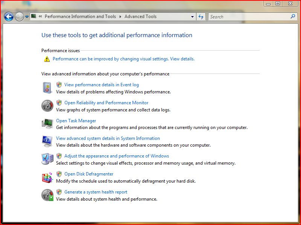This screenshot has height=225, width=301.
Task: Click 'View details of problems affecting Windows performance.' text
Action: click(114, 92)
